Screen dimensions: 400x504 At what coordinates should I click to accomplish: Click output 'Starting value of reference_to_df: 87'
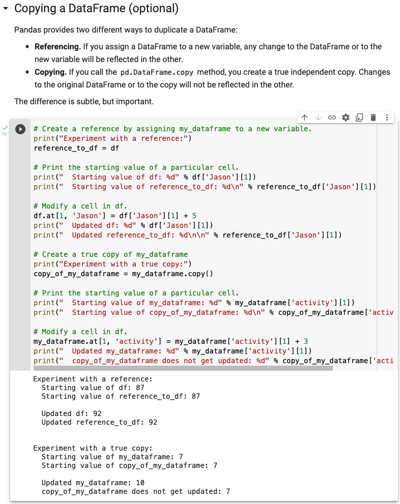click(121, 396)
